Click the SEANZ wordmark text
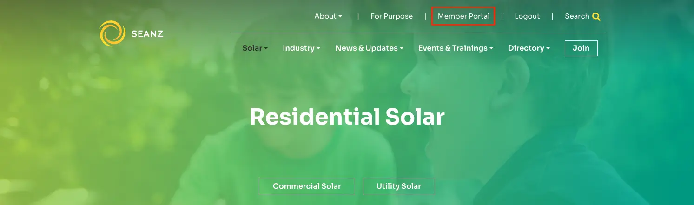 click(146, 34)
